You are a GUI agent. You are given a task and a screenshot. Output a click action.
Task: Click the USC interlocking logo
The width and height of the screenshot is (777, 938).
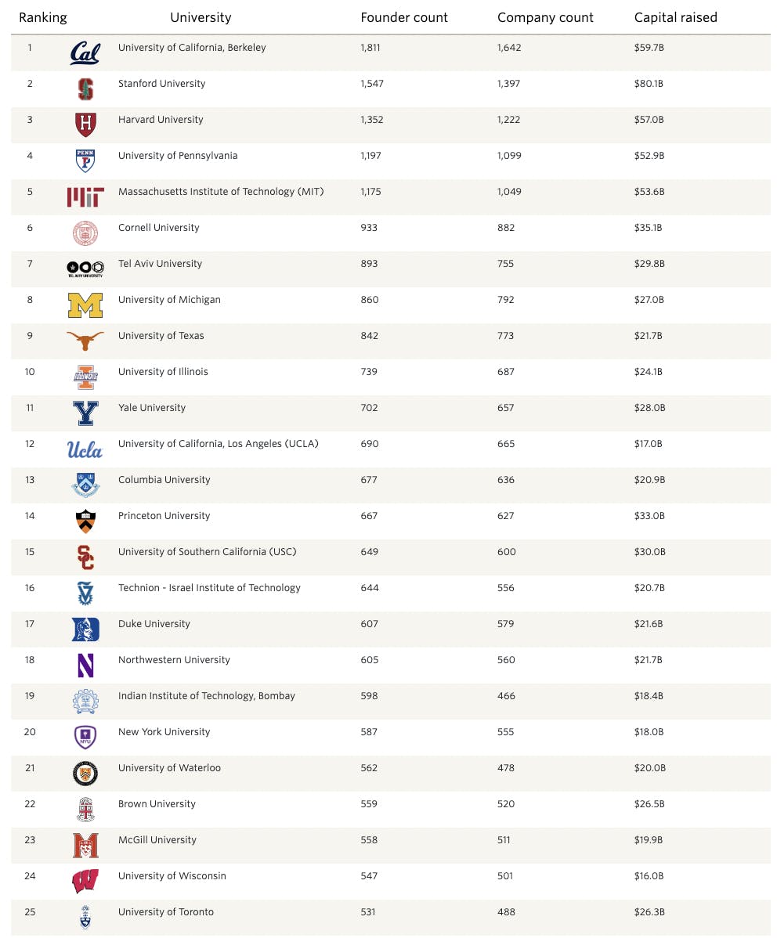(x=85, y=557)
